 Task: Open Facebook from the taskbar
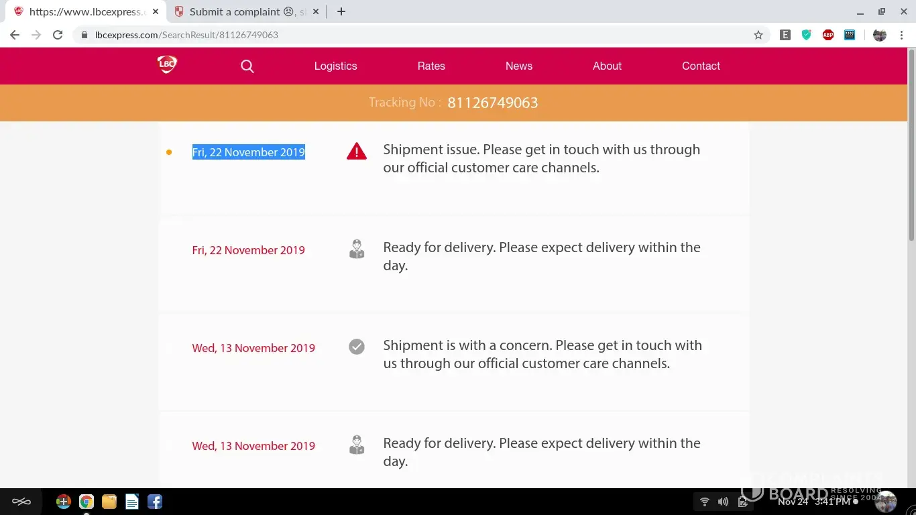155,502
